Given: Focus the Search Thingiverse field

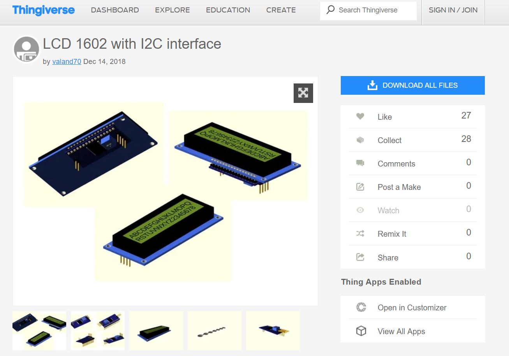Looking at the screenshot, I should [368, 11].
